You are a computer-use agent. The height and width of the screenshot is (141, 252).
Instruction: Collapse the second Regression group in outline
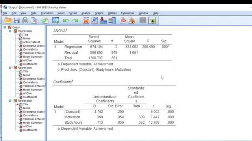(x=10, y=68)
